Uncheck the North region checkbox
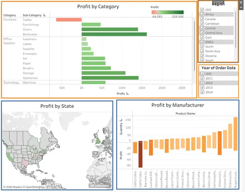 point(202,47)
